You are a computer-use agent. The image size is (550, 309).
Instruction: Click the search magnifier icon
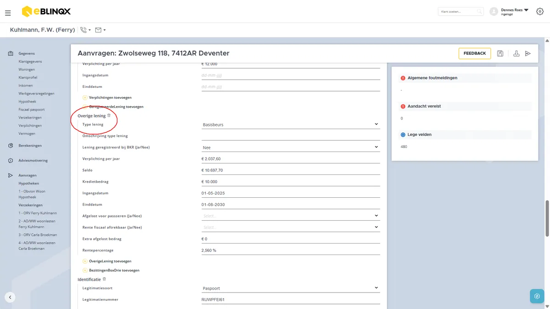tap(479, 11)
